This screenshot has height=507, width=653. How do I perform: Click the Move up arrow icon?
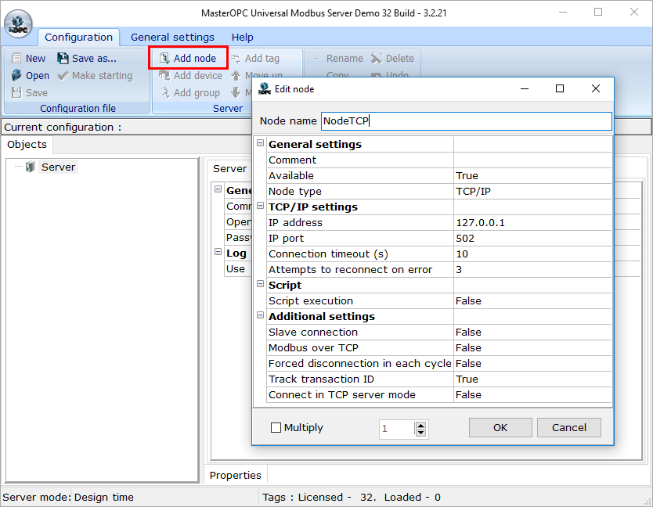(x=236, y=75)
